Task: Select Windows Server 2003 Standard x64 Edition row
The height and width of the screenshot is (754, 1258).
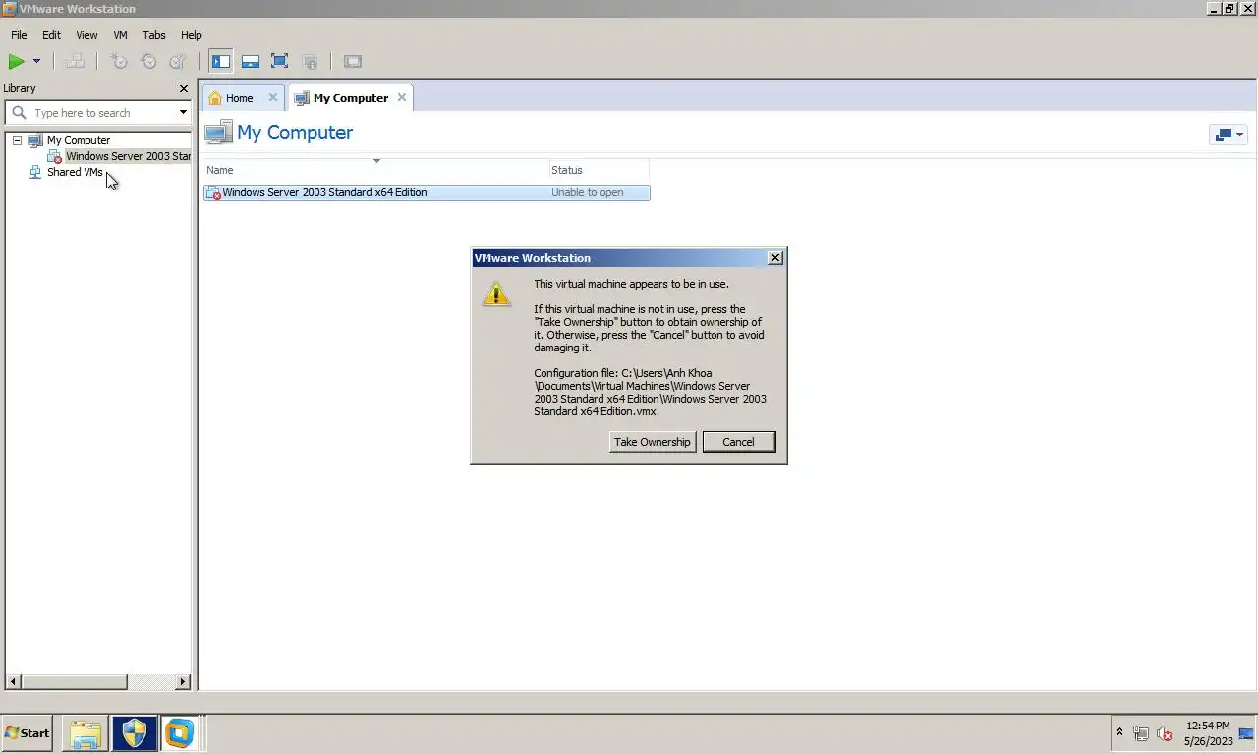Action: (427, 192)
